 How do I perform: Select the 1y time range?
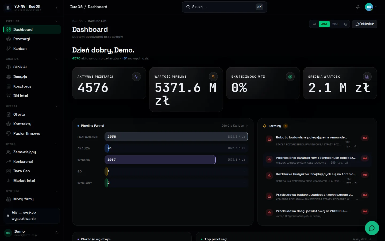[345, 24]
